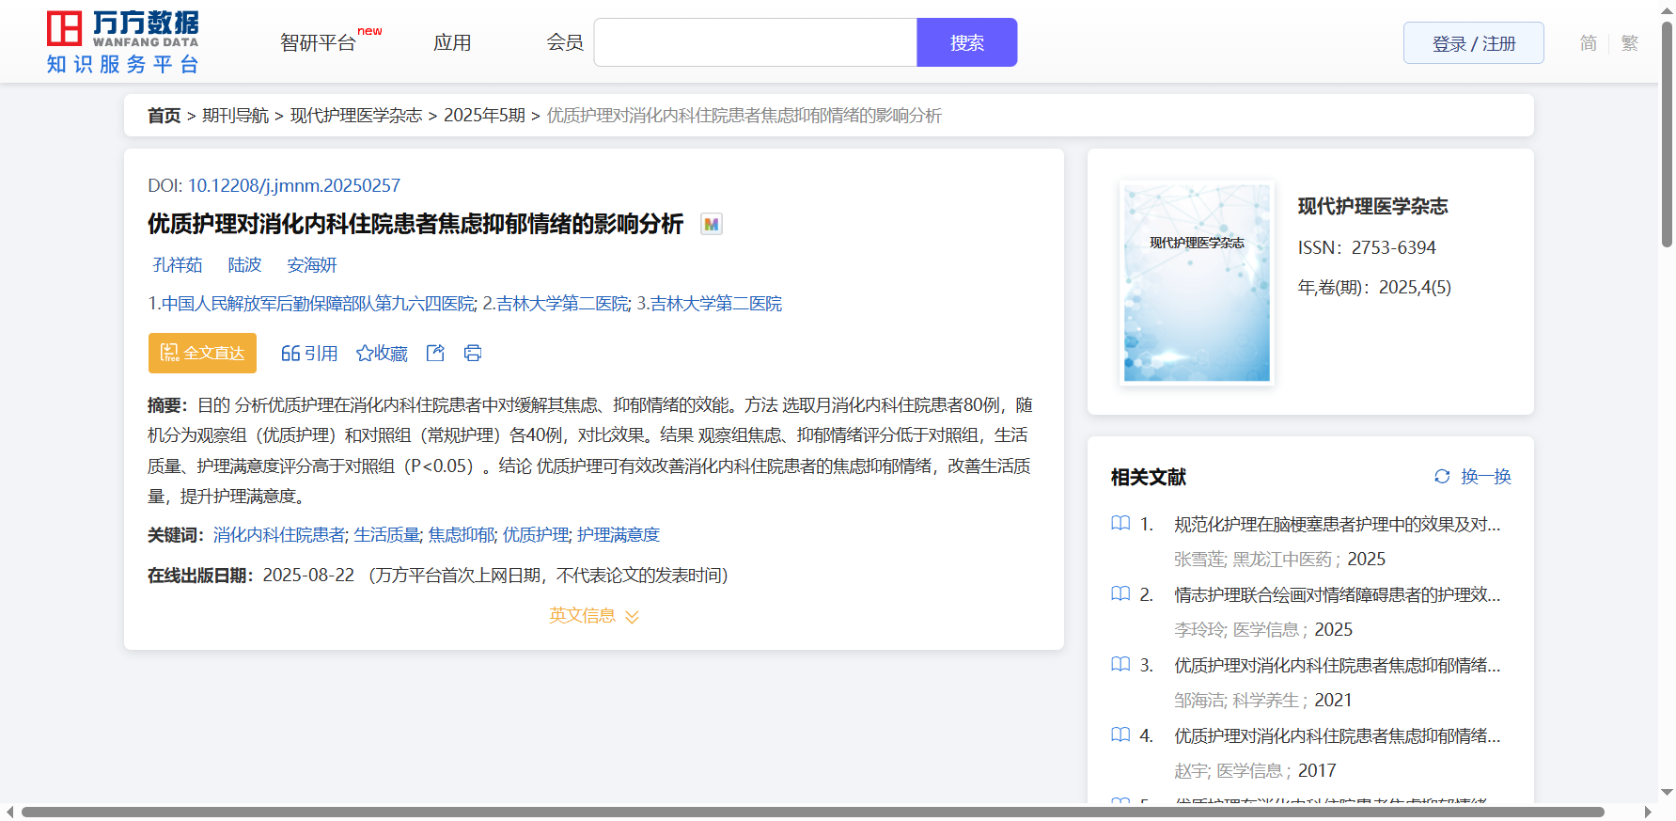
Task: Star the article with 收藏
Action: pos(382,353)
